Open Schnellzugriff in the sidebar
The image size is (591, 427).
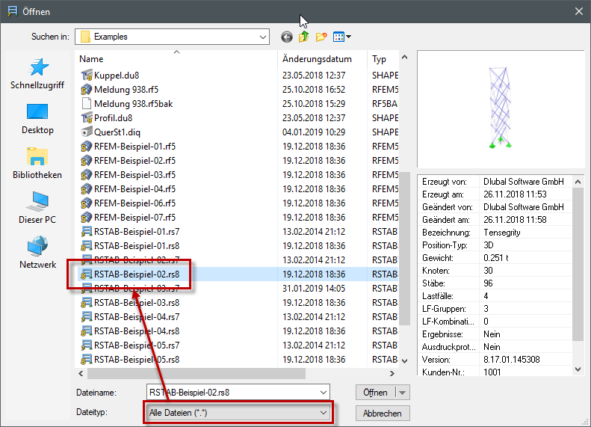point(37,74)
